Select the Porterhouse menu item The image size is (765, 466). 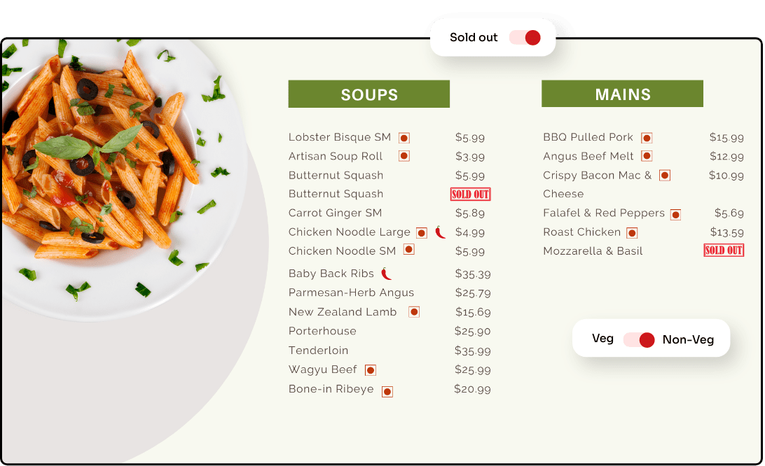click(x=322, y=331)
